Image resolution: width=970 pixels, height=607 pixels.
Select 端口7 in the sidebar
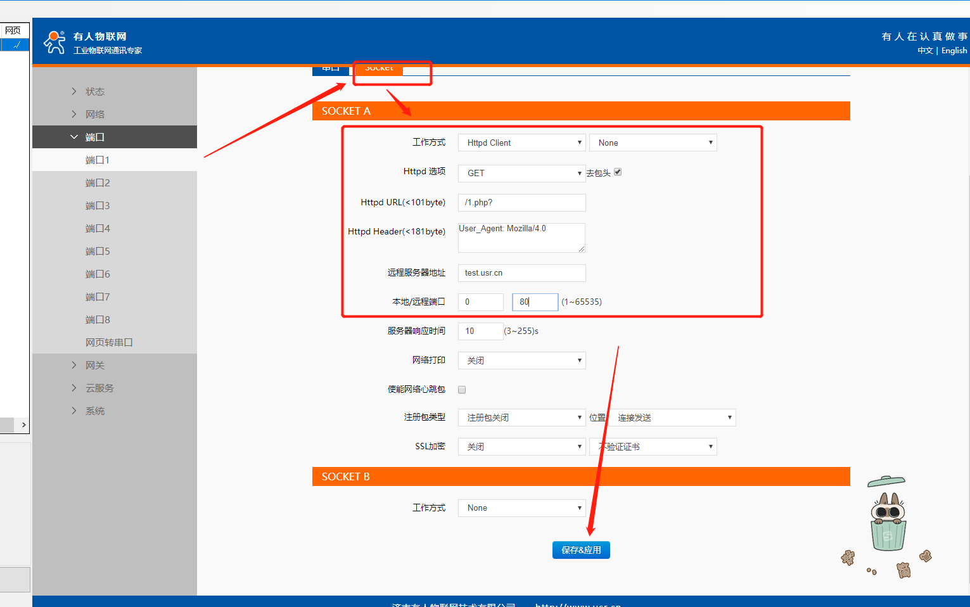(x=115, y=297)
